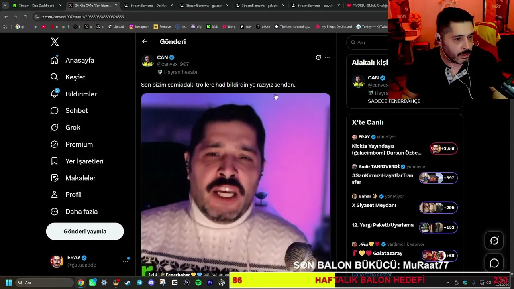The height and width of the screenshot is (289, 514).
Task: Open Premiere Pro from taskbar
Action: (x=210, y=283)
